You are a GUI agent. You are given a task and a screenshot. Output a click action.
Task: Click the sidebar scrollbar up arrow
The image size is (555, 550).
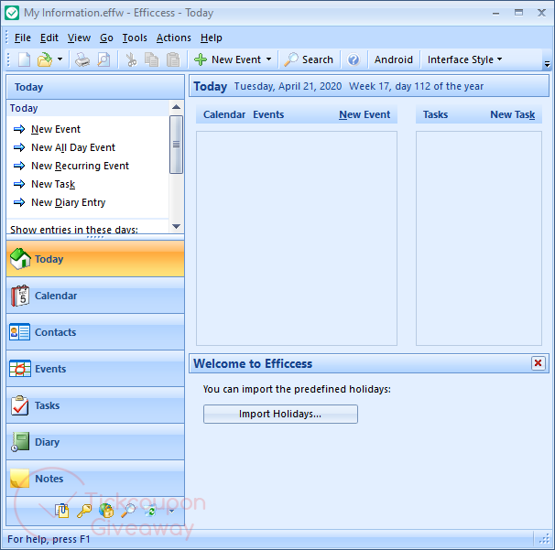[x=176, y=107]
